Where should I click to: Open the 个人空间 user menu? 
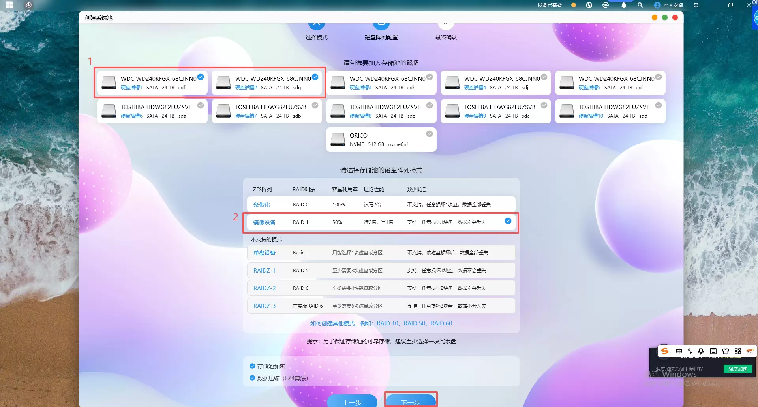coord(668,5)
